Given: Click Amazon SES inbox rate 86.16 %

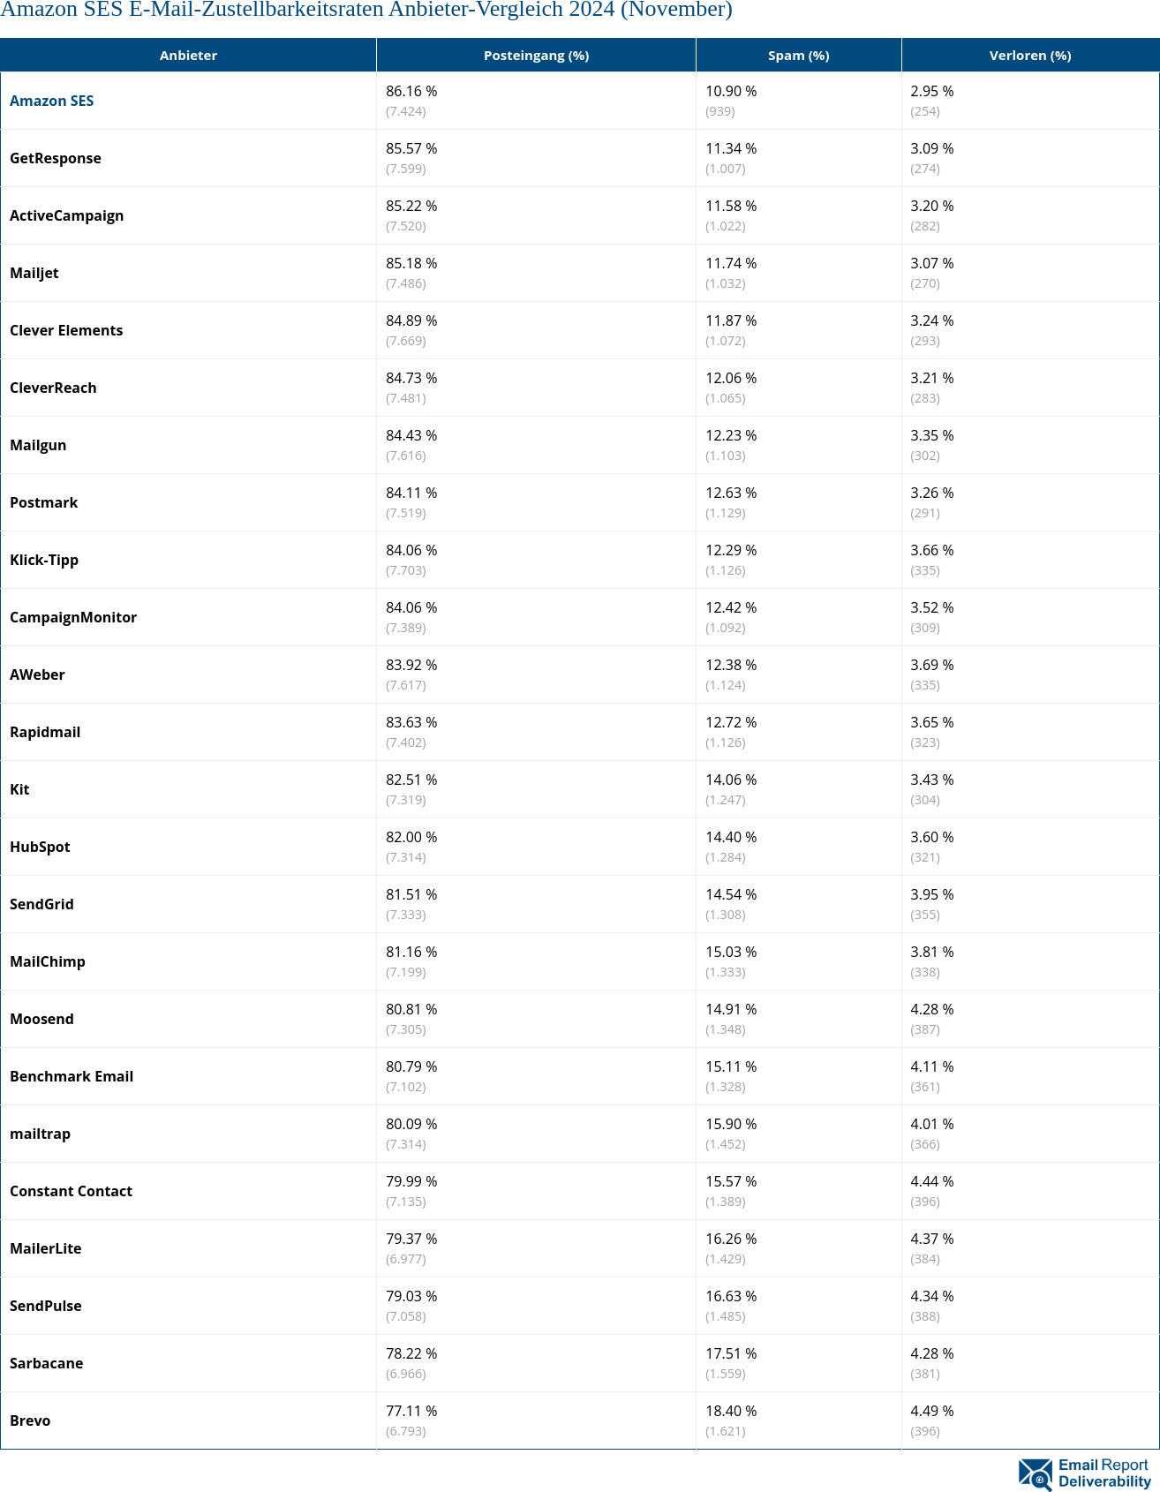Looking at the screenshot, I should click(x=411, y=91).
